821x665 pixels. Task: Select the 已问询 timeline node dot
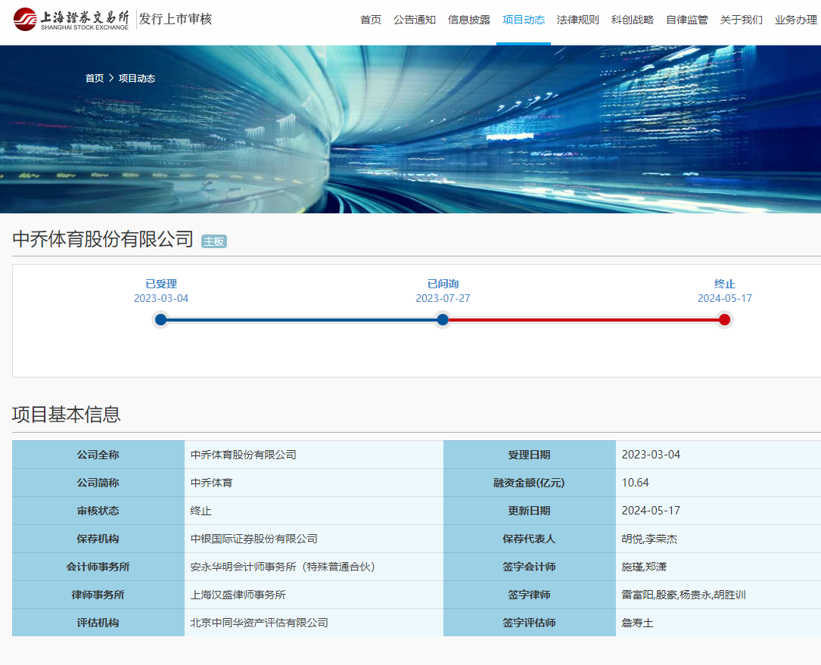[x=443, y=319]
